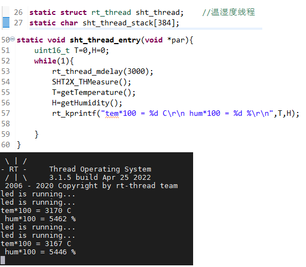Click the terminal cursor block at bottom
Image resolution: width=306 pixels, height=267 pixels.
point(3,260)
